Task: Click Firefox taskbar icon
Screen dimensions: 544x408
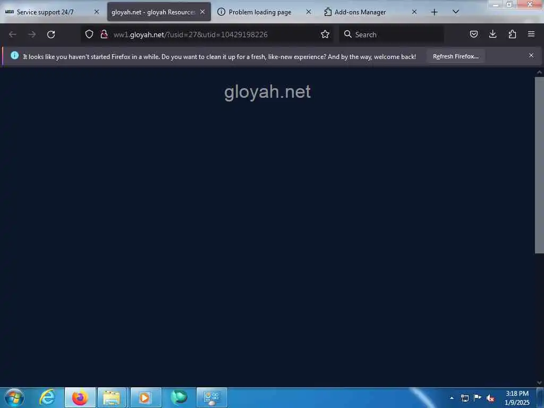Action: click(80, 397)
